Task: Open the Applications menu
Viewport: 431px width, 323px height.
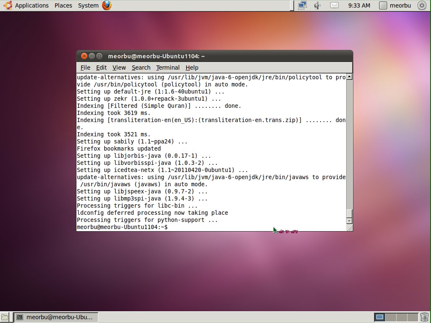Action: 32,5
